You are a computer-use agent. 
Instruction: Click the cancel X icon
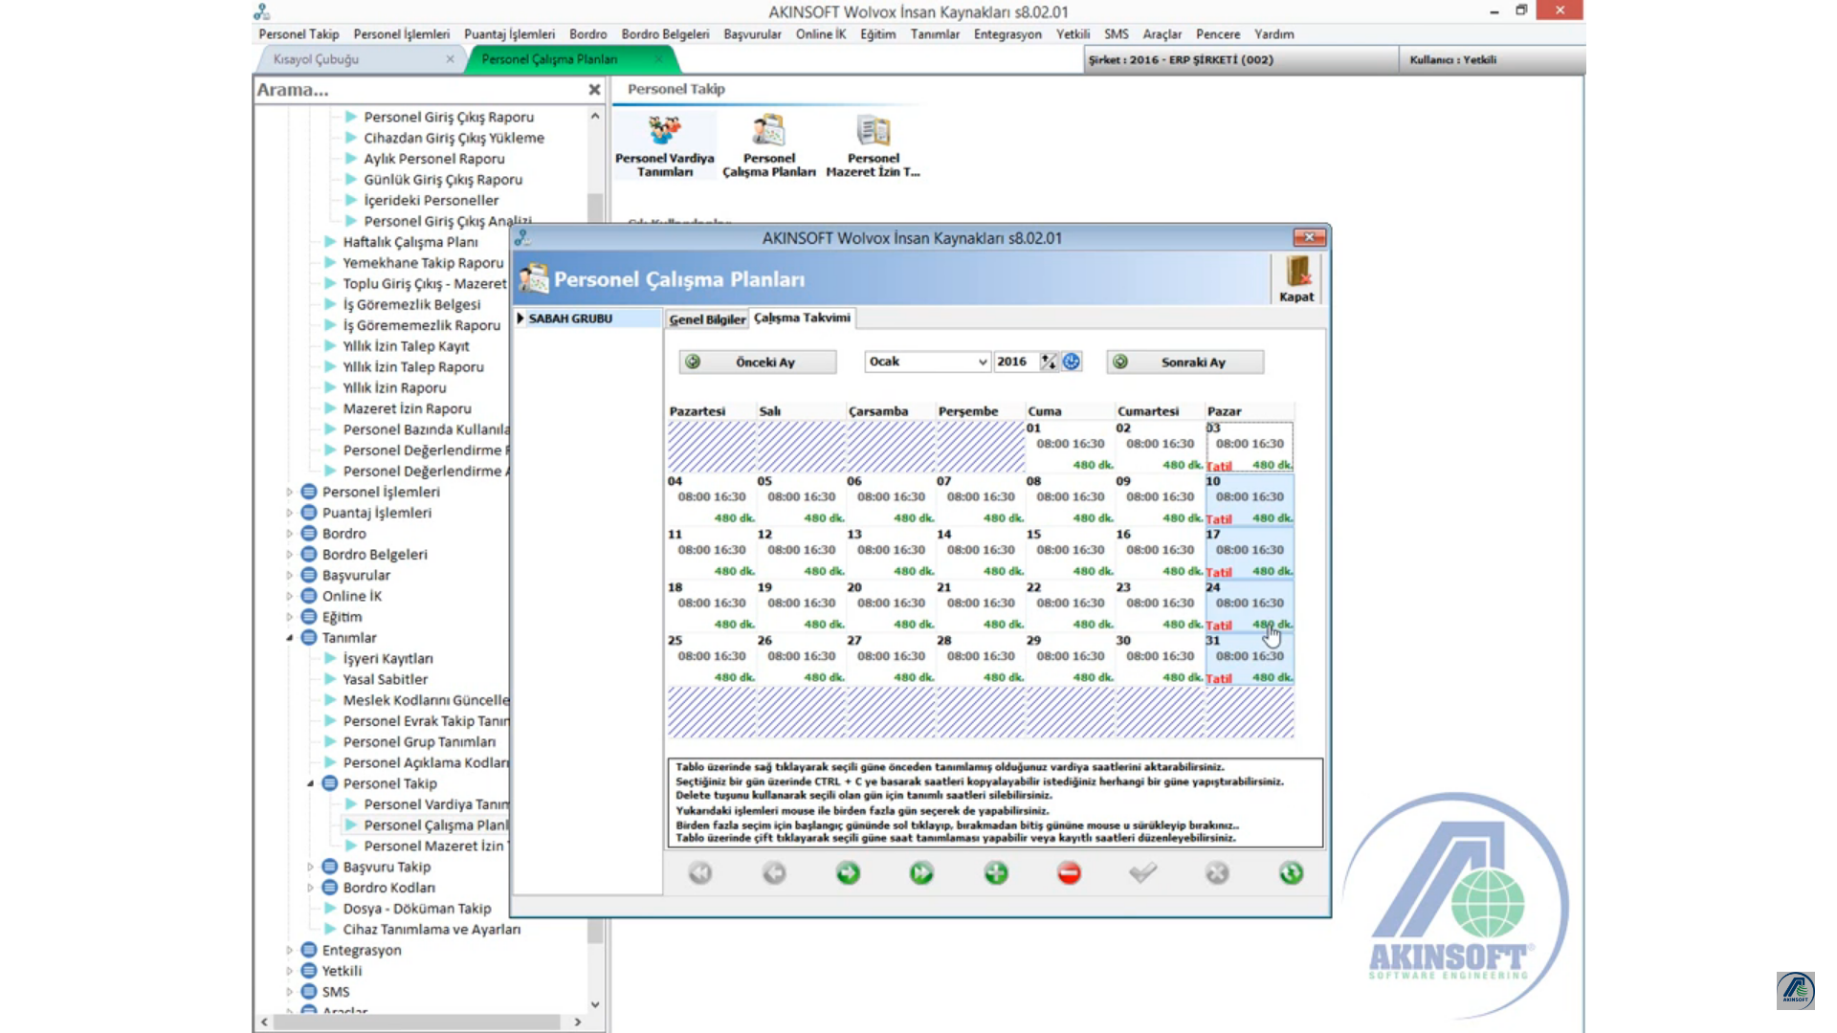1217,872
